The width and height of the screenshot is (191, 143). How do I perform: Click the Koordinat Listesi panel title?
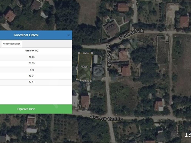point(26,35)
